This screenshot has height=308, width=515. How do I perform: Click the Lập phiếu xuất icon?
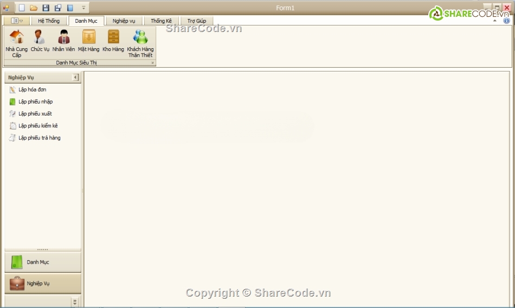[x=12, y=114]
